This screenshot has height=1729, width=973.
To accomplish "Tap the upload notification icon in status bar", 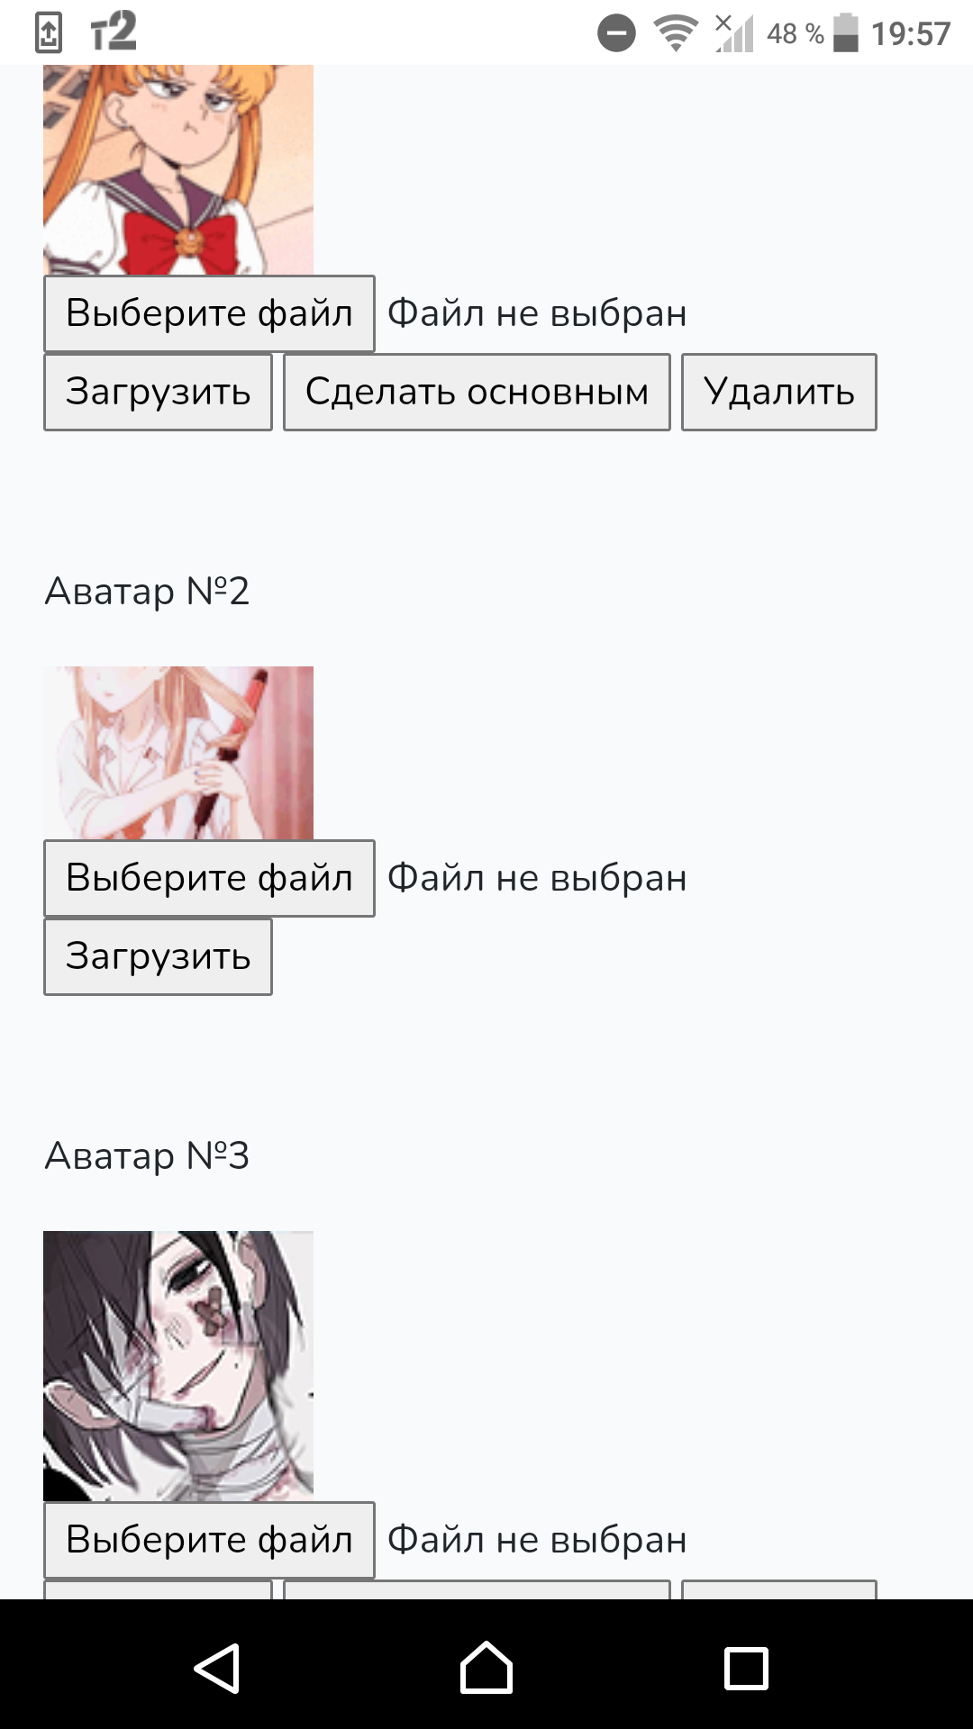I will click(x=49, y=33).
